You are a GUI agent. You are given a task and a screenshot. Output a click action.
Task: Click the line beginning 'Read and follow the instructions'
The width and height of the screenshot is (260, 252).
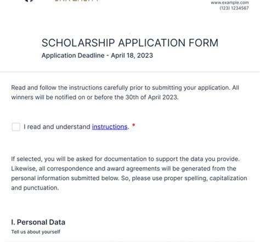125,87
